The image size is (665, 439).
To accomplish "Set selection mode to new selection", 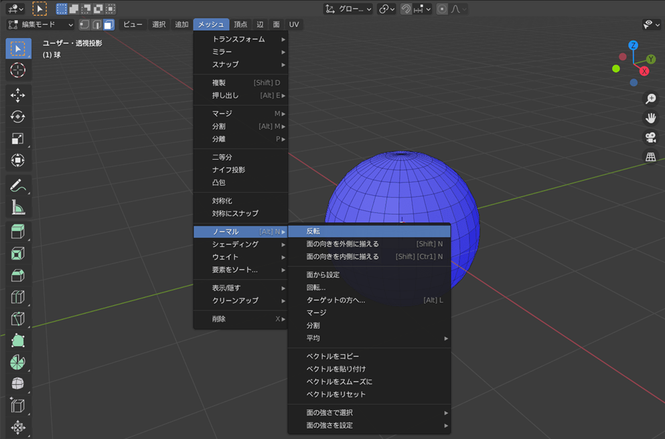I will pos(62,9).
